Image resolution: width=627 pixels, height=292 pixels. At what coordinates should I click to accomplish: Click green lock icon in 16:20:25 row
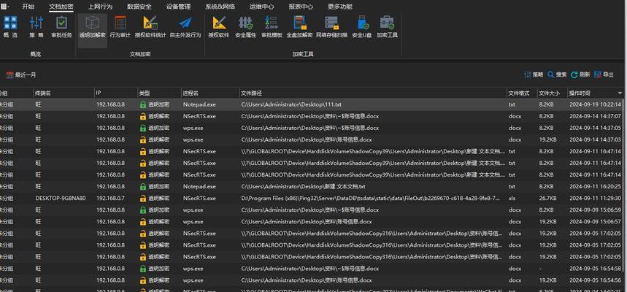(143, 187)
